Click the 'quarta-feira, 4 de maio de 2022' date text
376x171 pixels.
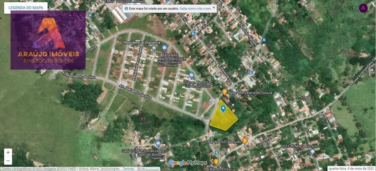(x=352, y=169)
